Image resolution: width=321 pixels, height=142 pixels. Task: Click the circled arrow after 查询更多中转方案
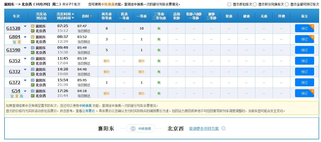pyautogui.click(x=223, y=129)
